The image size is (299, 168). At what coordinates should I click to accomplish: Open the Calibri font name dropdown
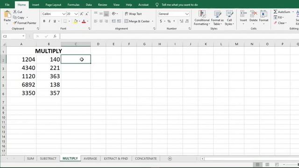[64, 14]
